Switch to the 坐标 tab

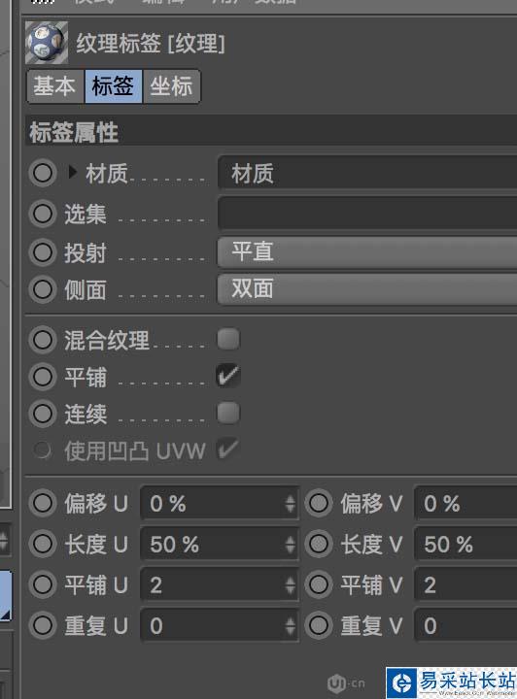(x=171, y=86)
